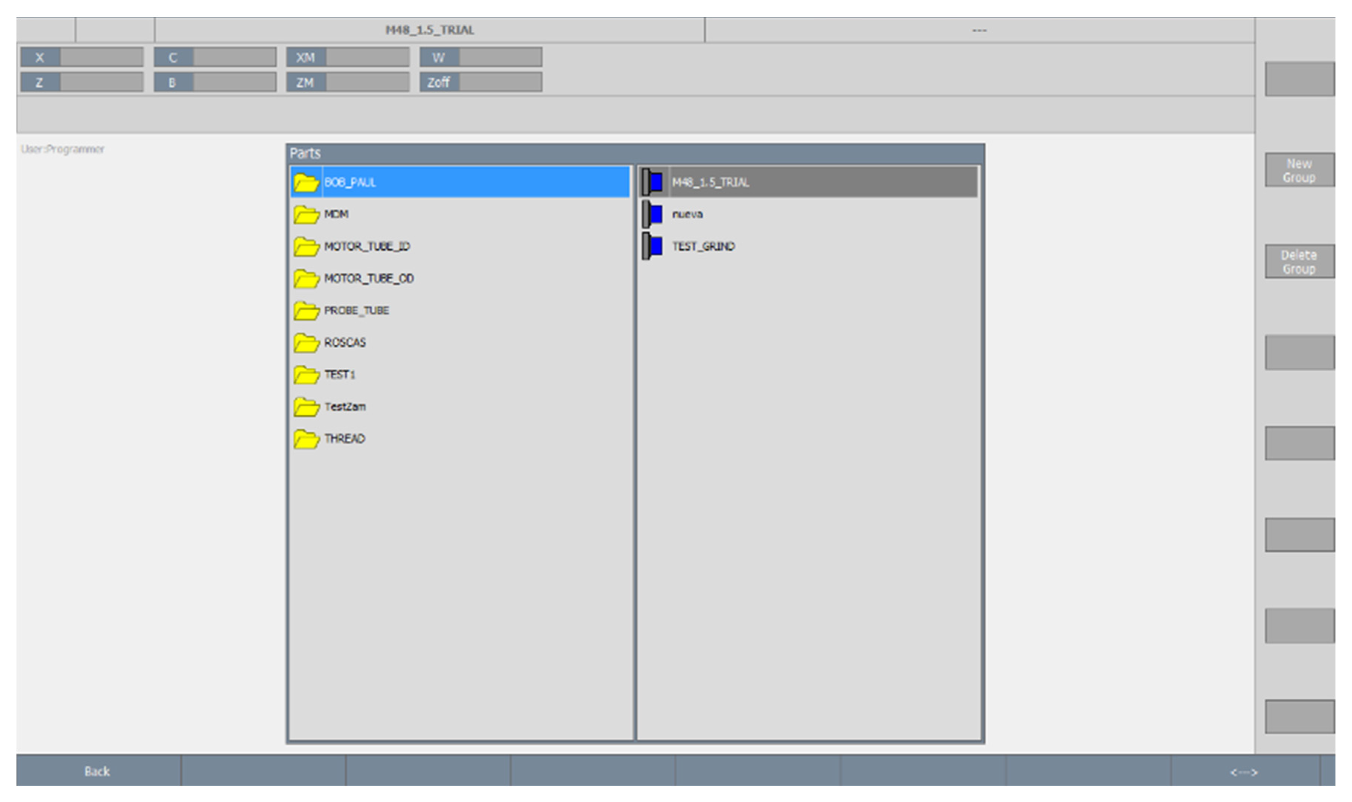Screen dimensions: 1352x802
Task: Click the THREAD folder icon
Action: (306, 439)
